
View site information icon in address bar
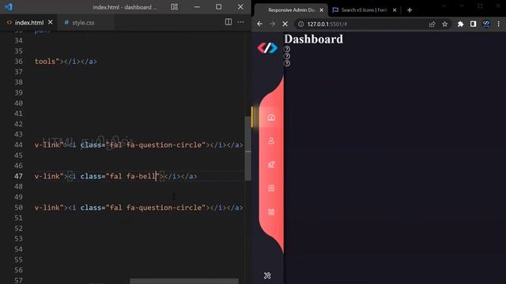coord(300,24)
